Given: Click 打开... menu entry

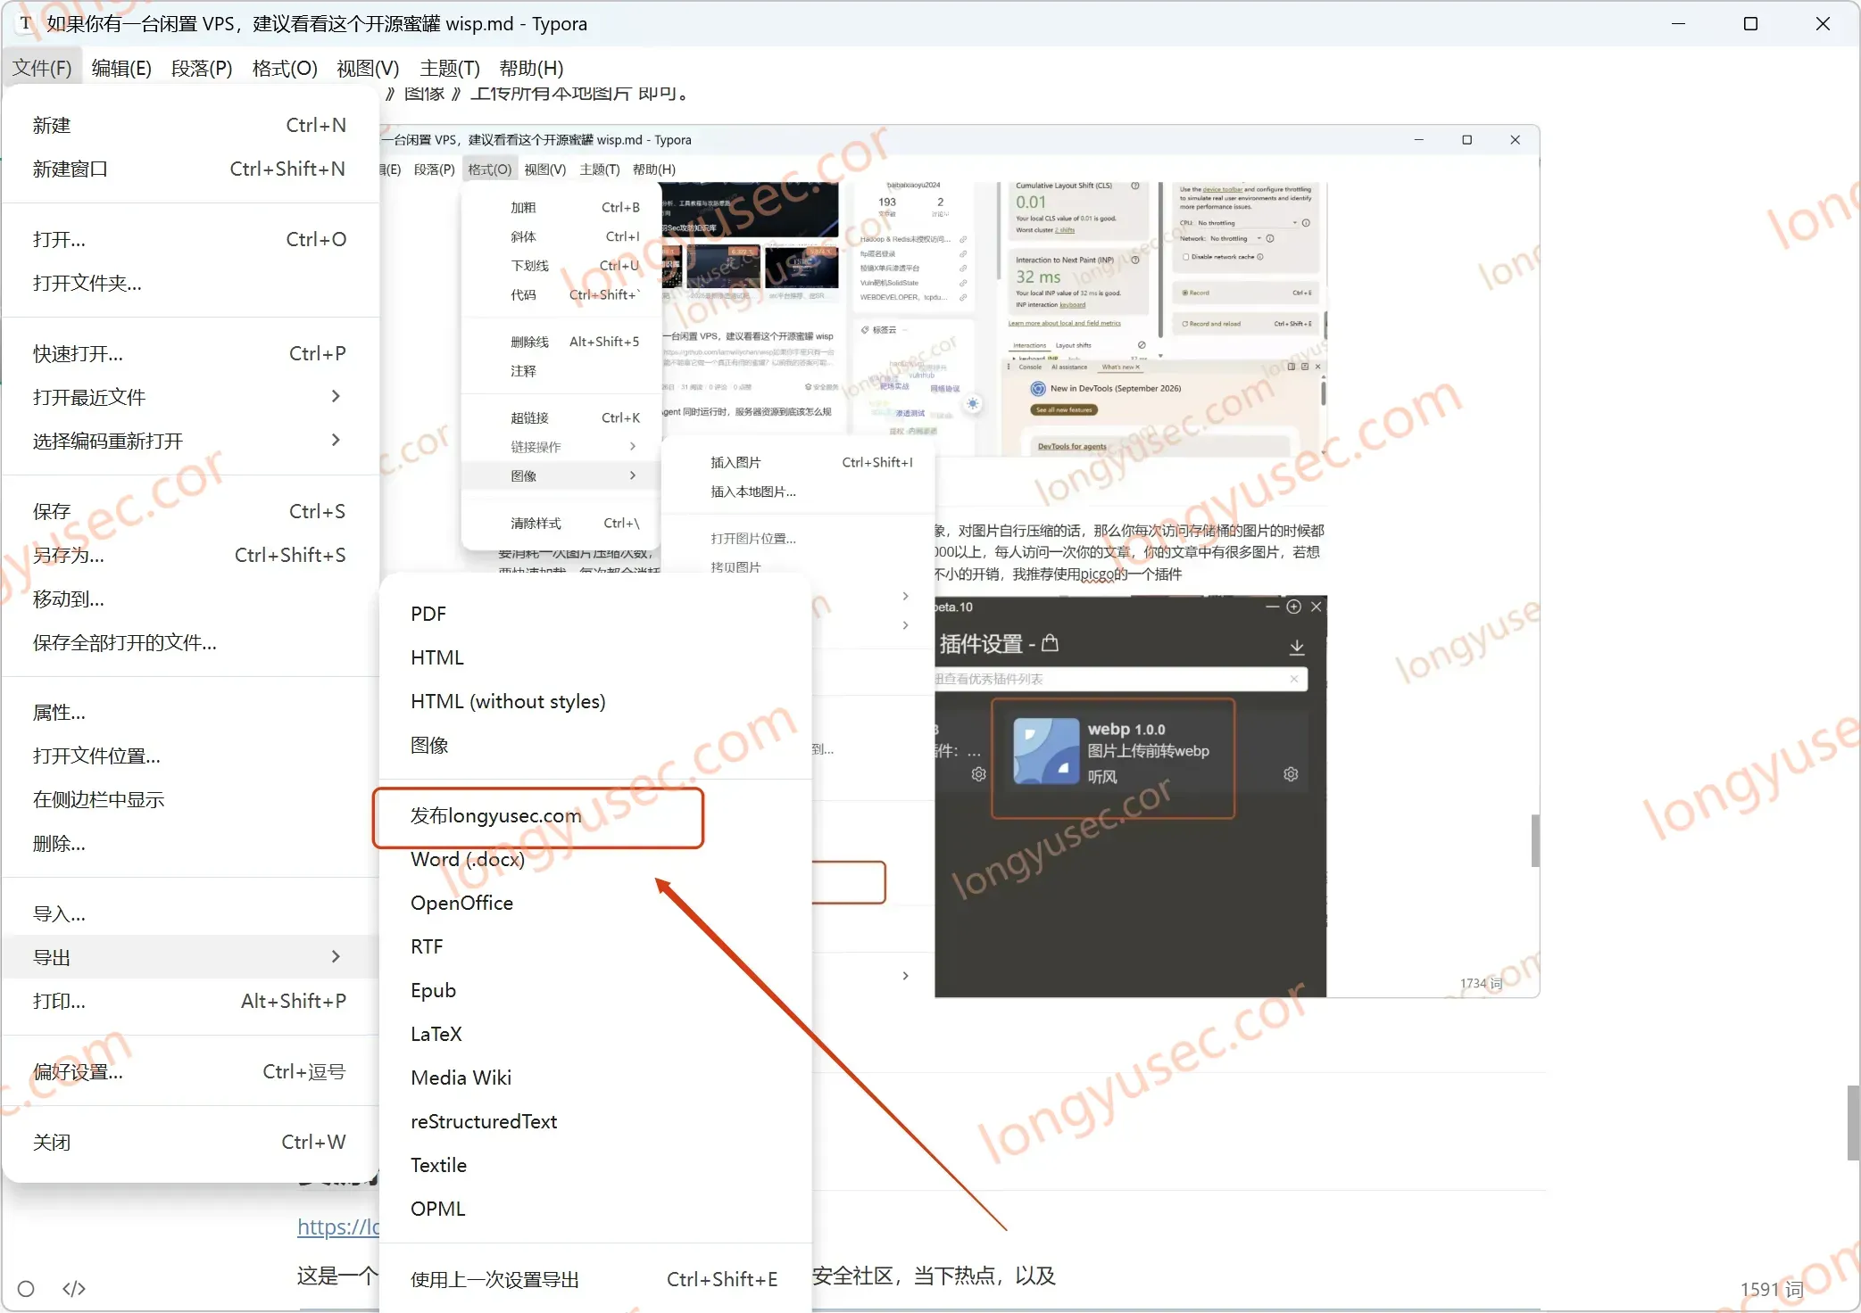Looking at the screenshot, I should click(189, 239).
